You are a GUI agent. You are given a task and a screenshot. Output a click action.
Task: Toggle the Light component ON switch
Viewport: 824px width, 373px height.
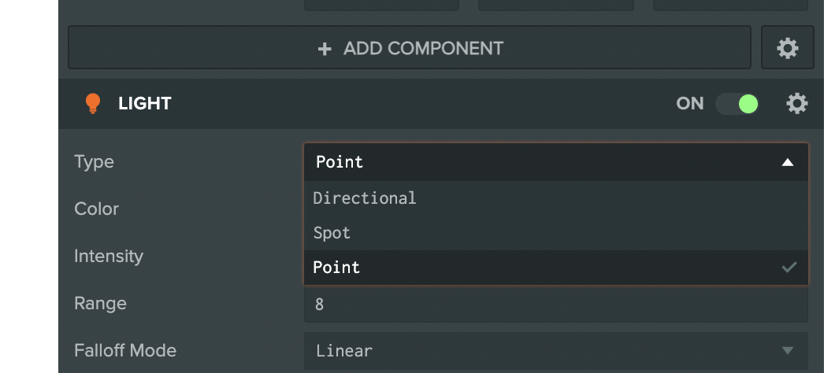tap(737, 104)
